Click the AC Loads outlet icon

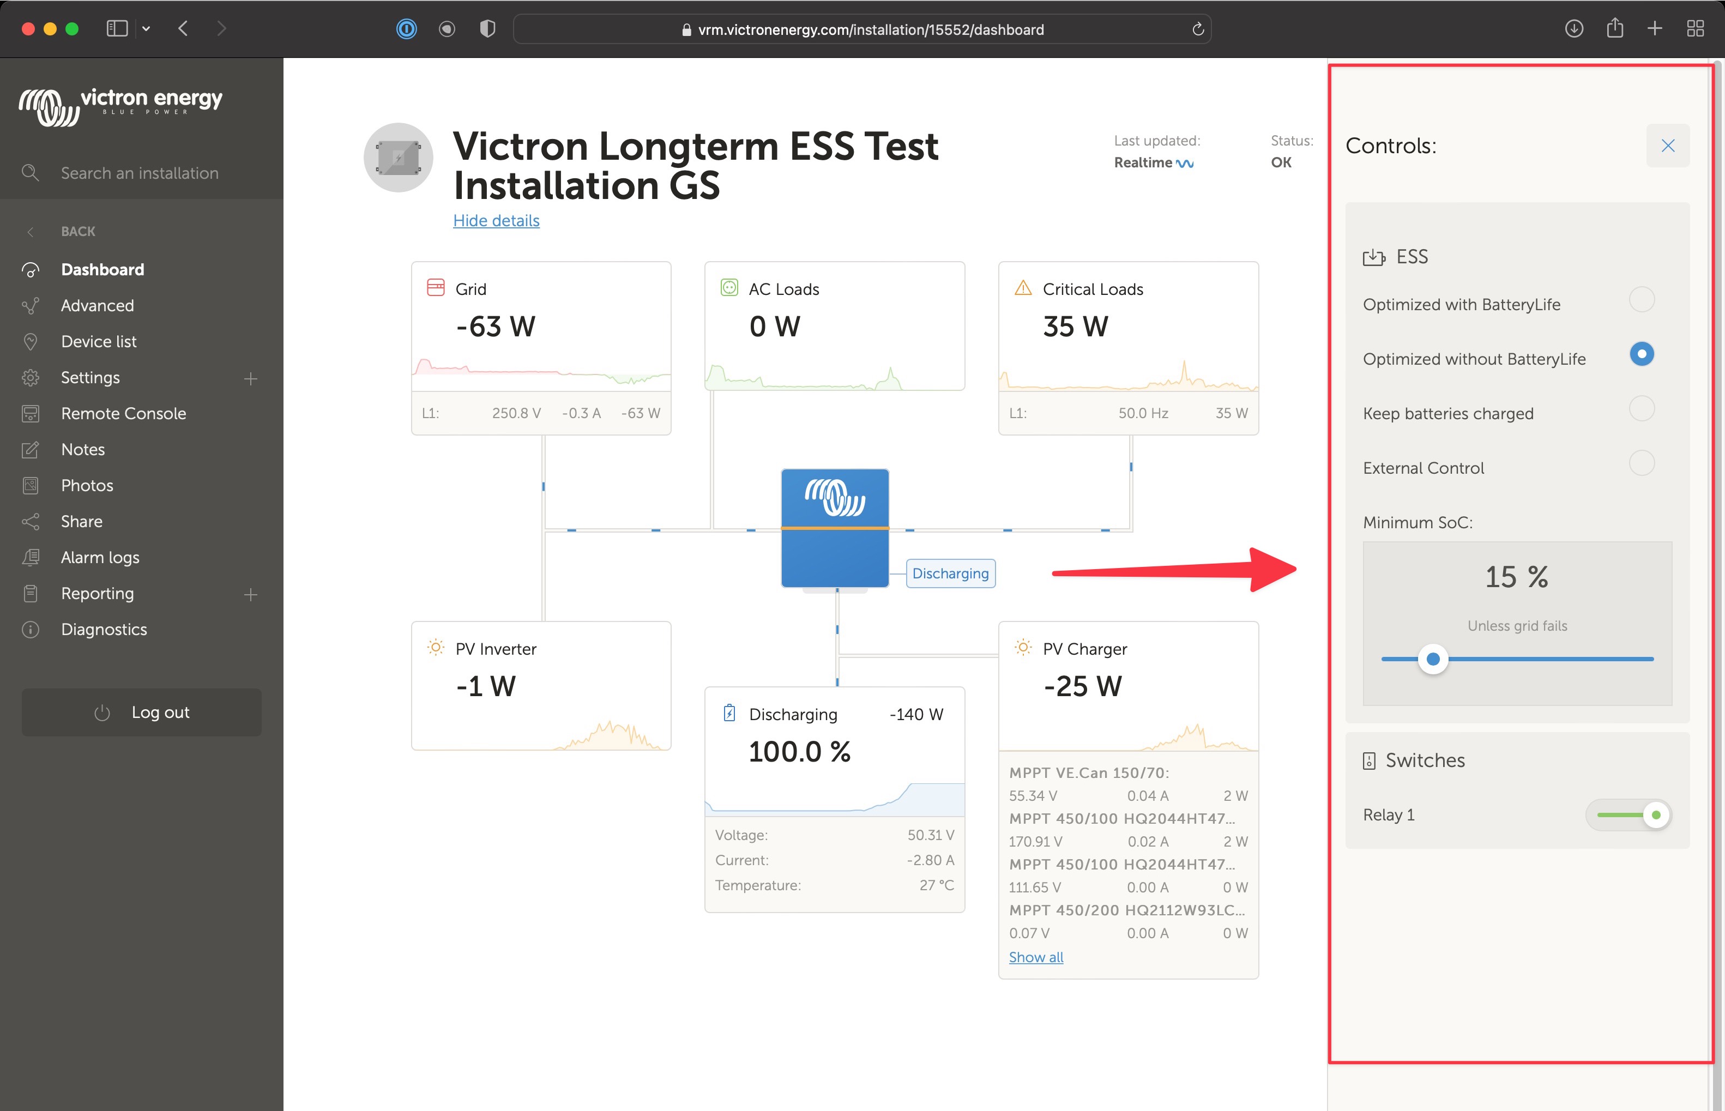coord(729,288)
